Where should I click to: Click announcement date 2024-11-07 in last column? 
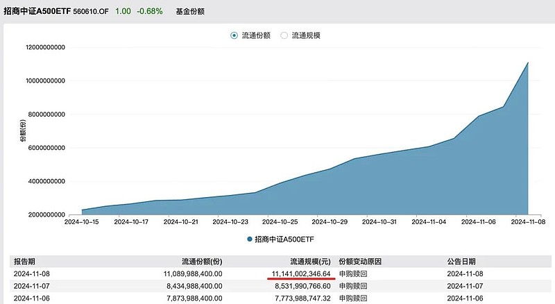[x=465, y=286]
